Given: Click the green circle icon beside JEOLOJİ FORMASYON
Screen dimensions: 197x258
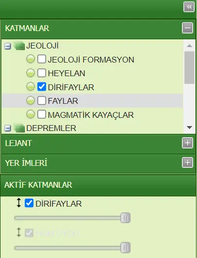Looking at the screenshot, I should coord(31,59).
